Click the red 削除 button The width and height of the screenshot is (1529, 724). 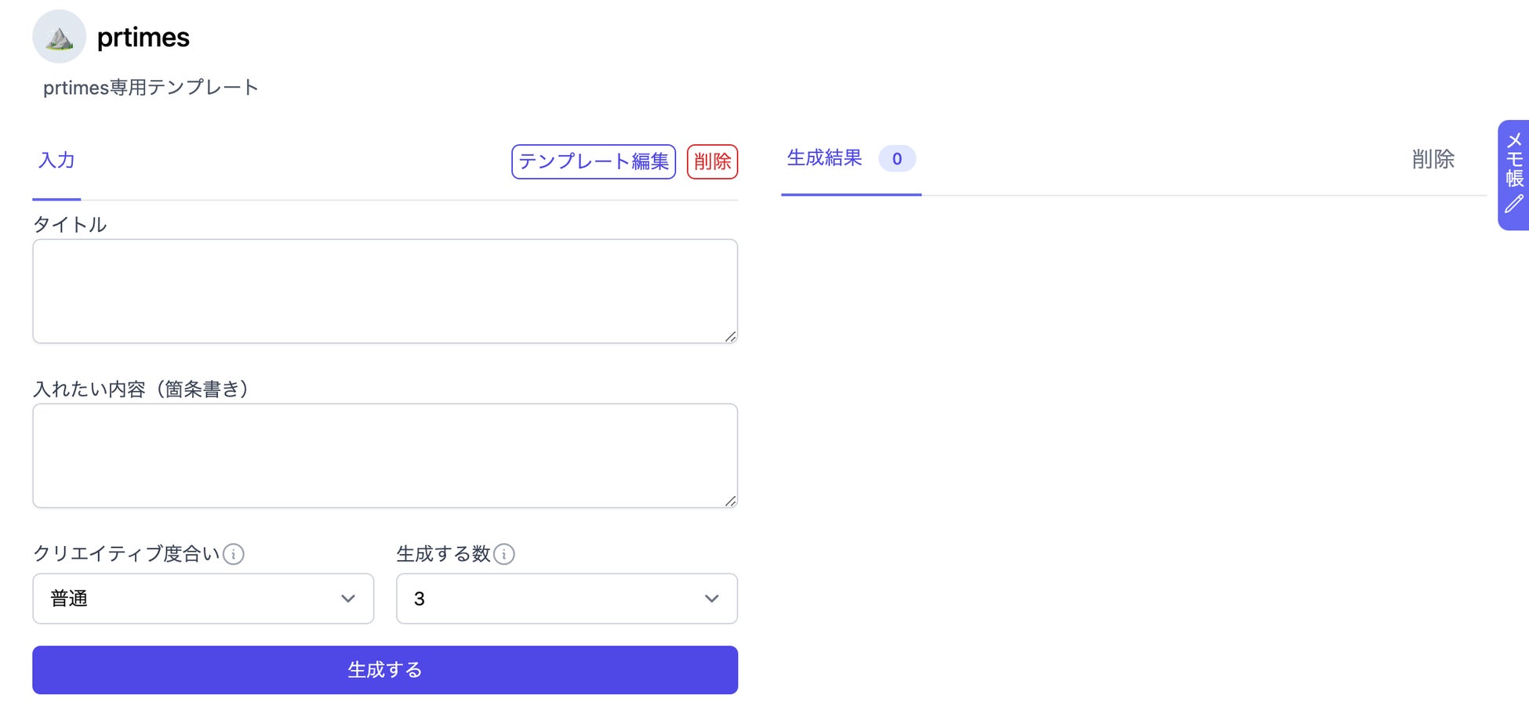(712, 161)
